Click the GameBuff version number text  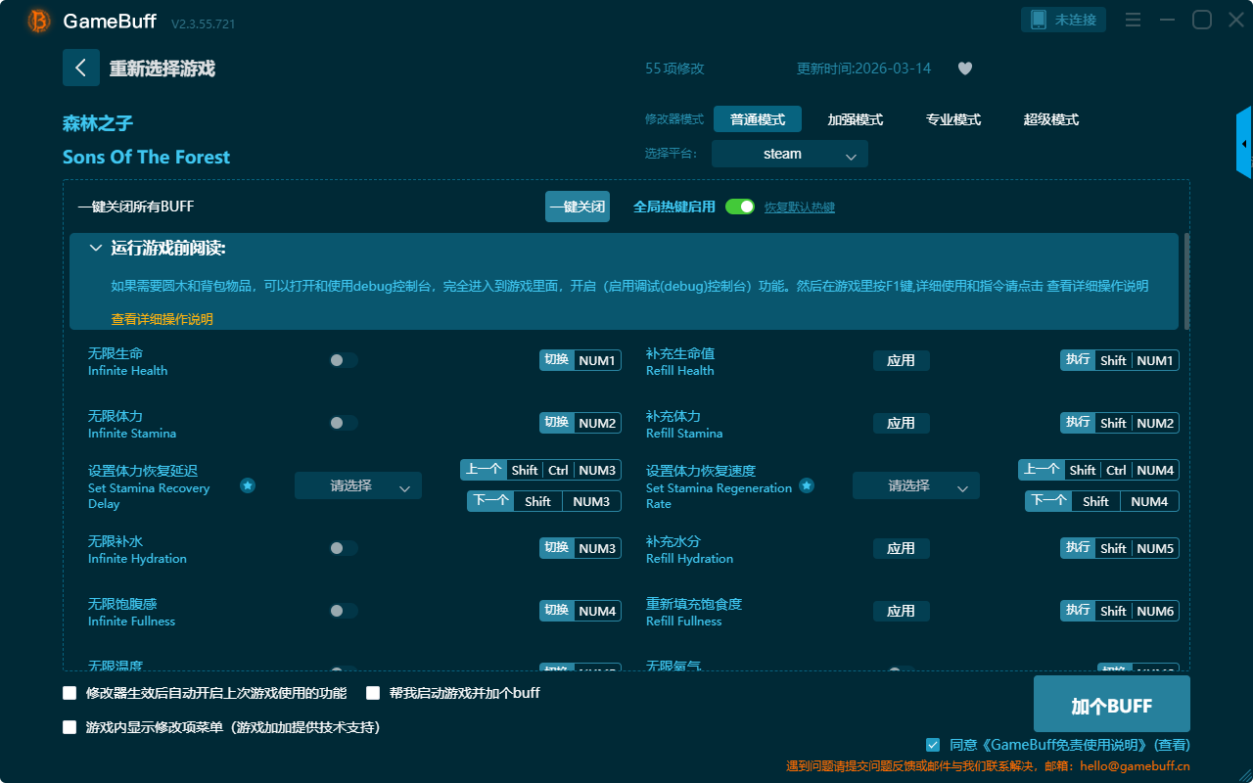203,23
